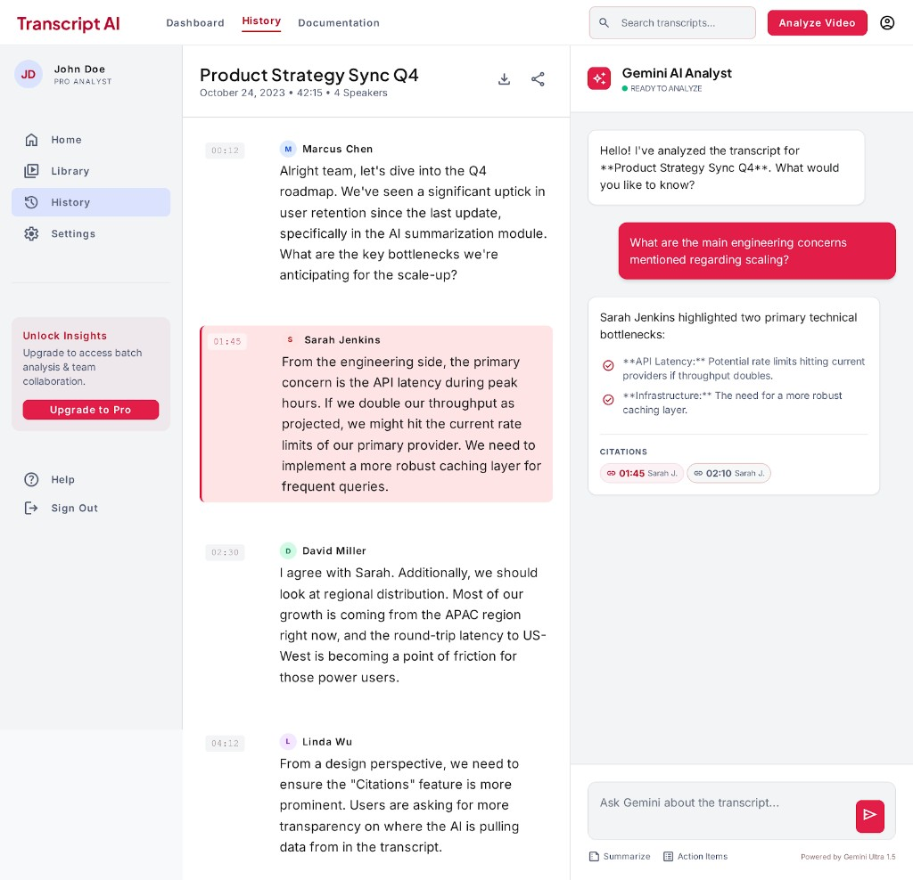The height and width of the screenshot is (880, 913).
Task: Jump to timestamp 02:30
Action: pos(225,552)
